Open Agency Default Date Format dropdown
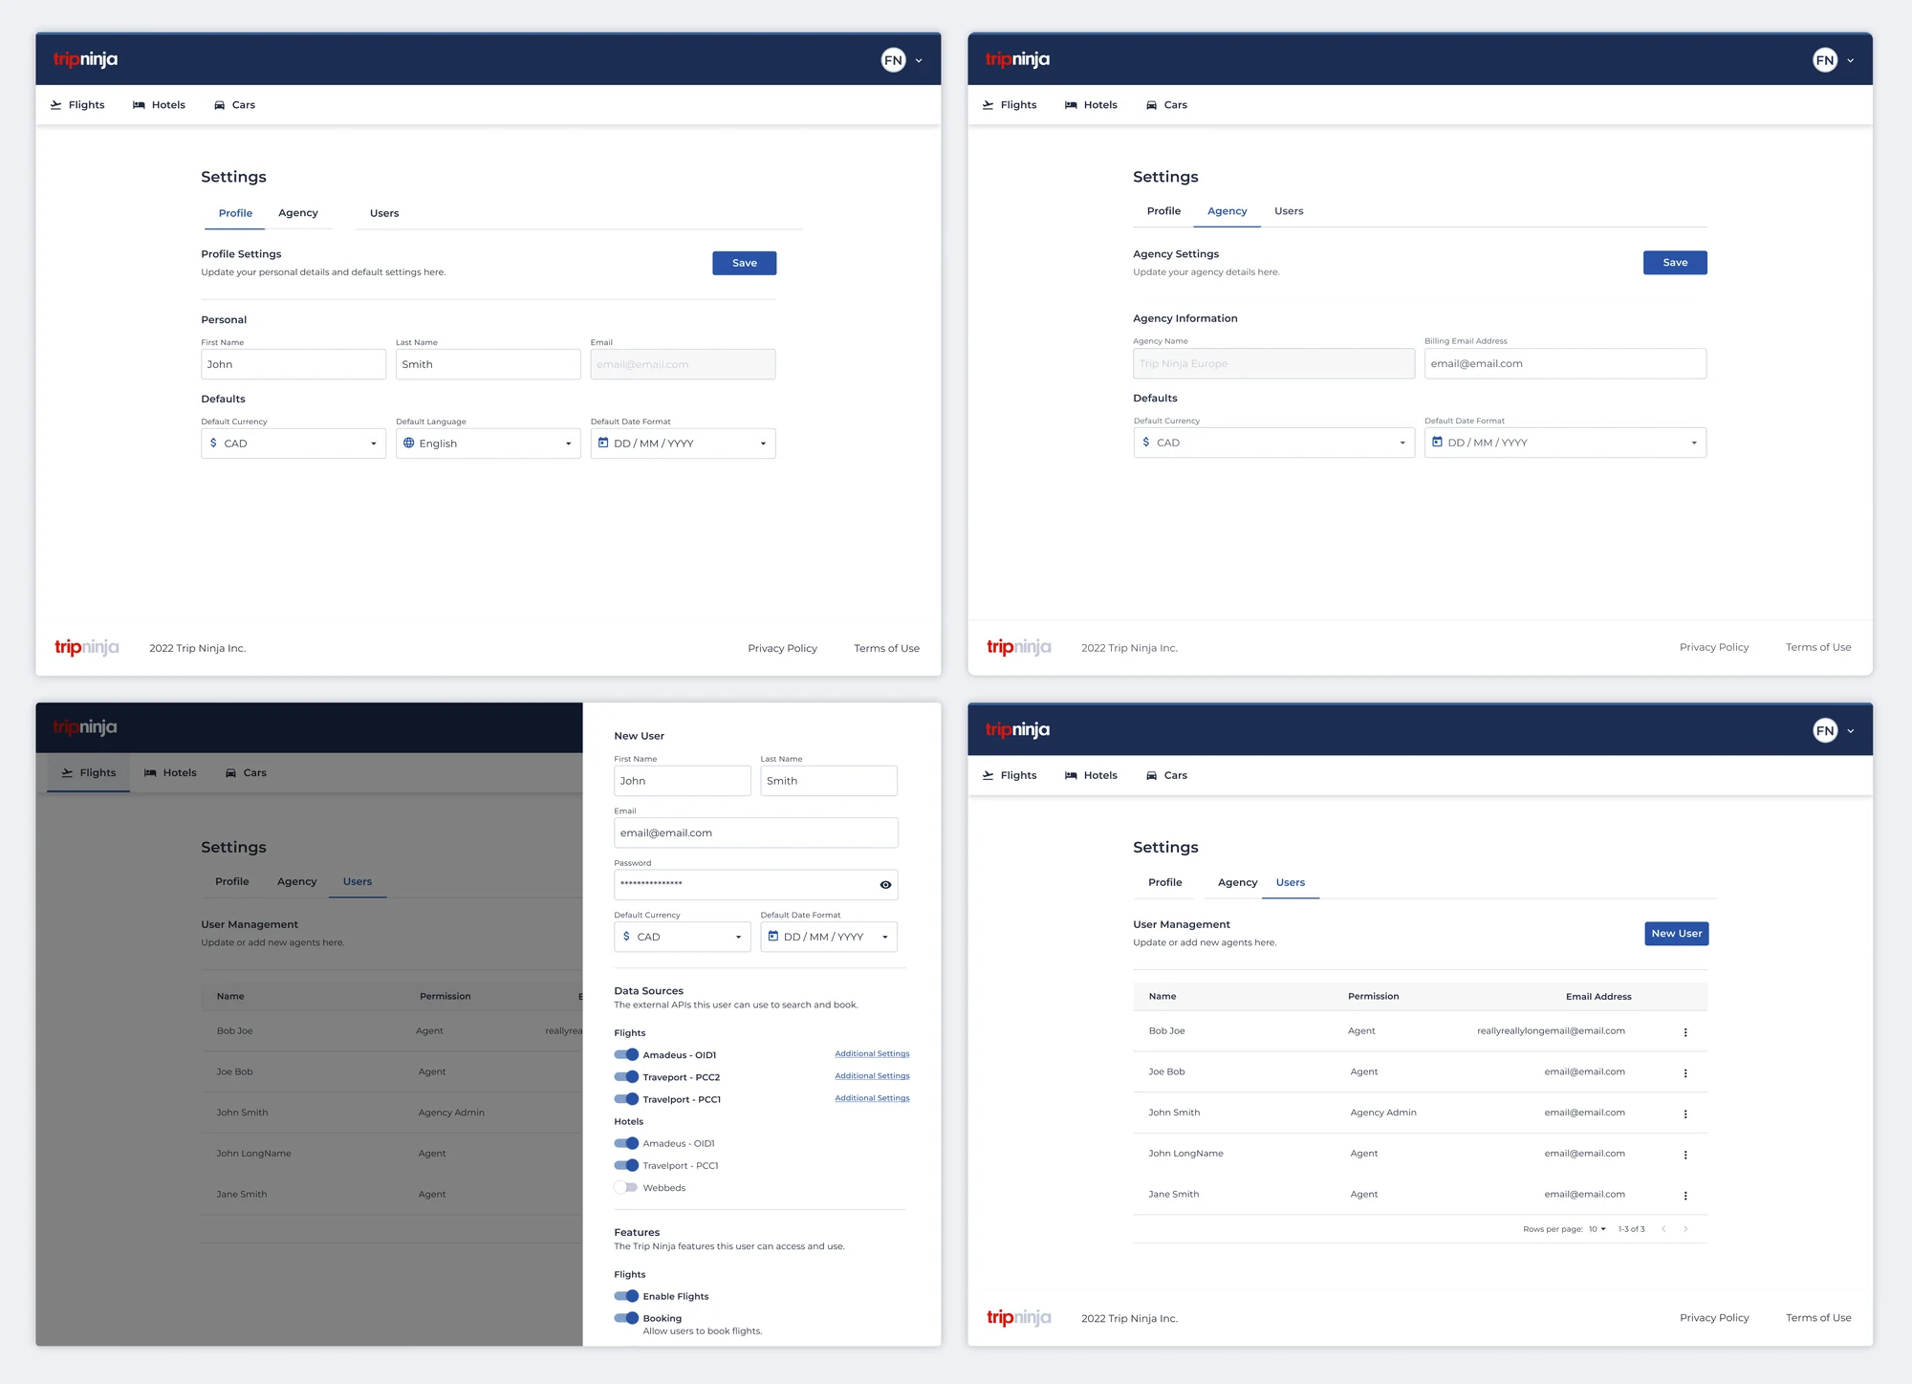This screenshot has width=1912, height=1384. point(1566,443)
